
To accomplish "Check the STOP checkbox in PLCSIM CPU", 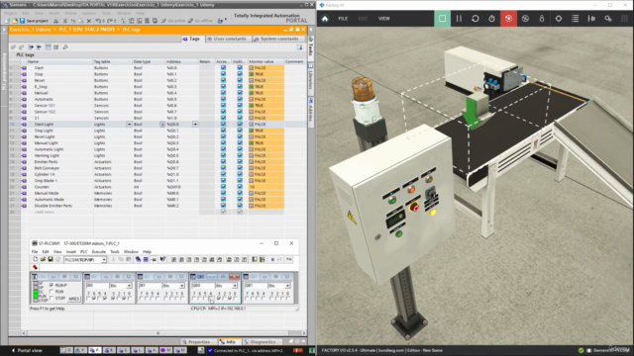I will [x=52, y=298].
